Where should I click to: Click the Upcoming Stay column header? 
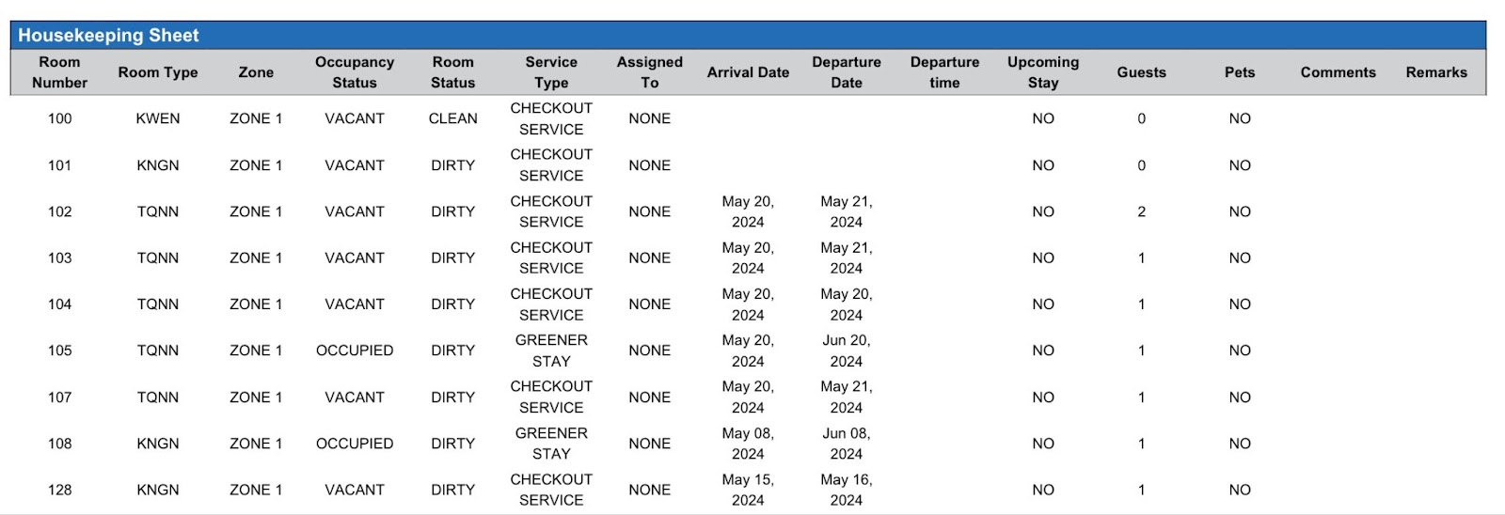click(x=1043, y=72)
